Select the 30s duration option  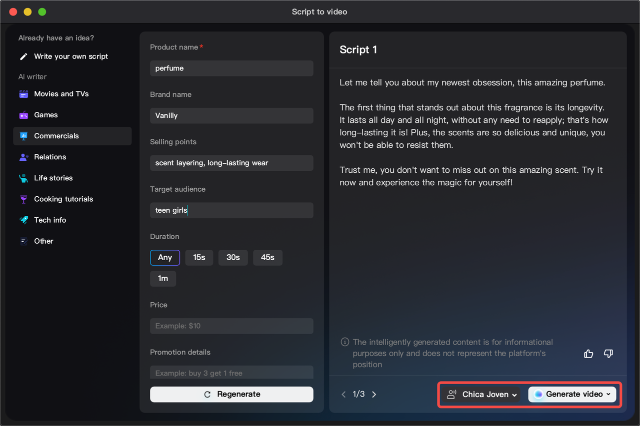(233, 257)
